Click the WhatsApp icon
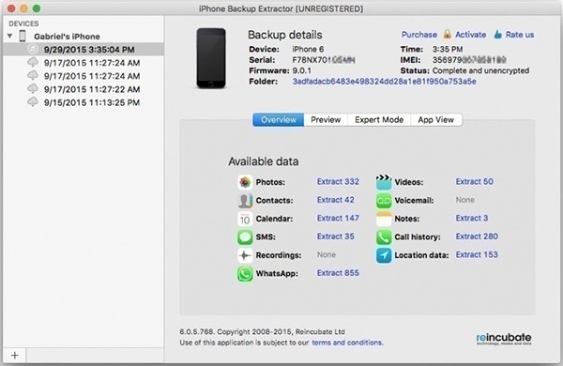This screenshot has width=563, height=366. (x=245, y=274)
